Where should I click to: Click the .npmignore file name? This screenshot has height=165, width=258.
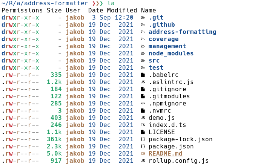click(x=167, y=104)
